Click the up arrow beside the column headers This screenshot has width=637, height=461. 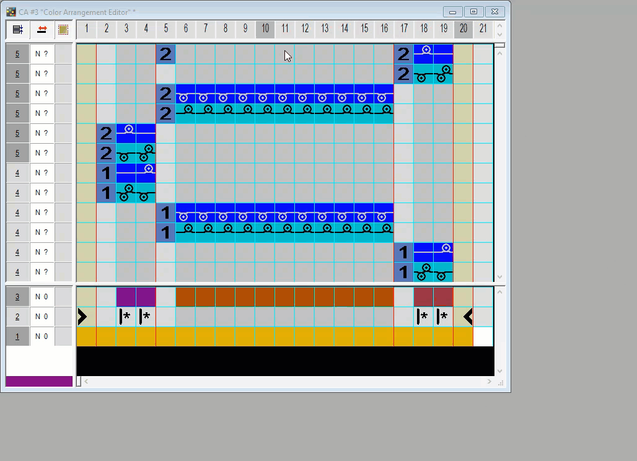point(499,25)
